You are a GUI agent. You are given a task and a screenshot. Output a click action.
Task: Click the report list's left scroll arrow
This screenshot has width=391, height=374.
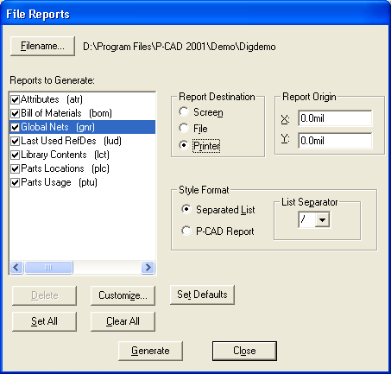coord(16,268)
